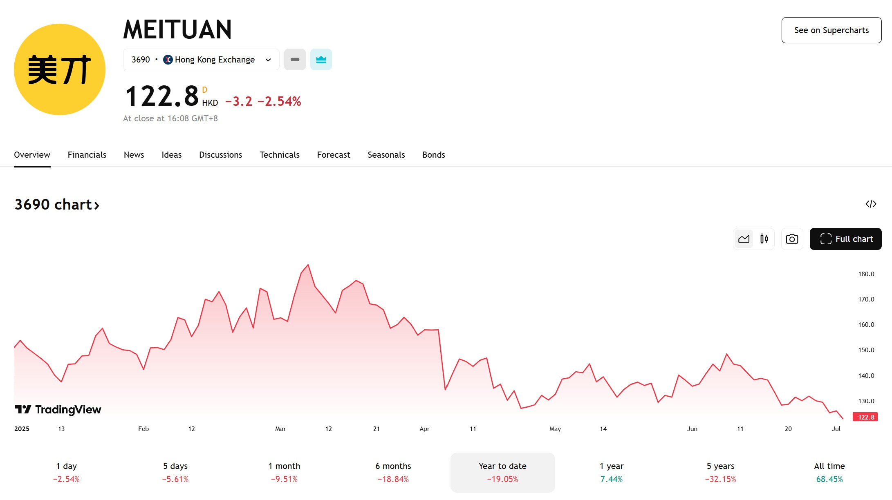View the Forecast tab
This screenshot has width=892, height=500.
coord(334,155)
